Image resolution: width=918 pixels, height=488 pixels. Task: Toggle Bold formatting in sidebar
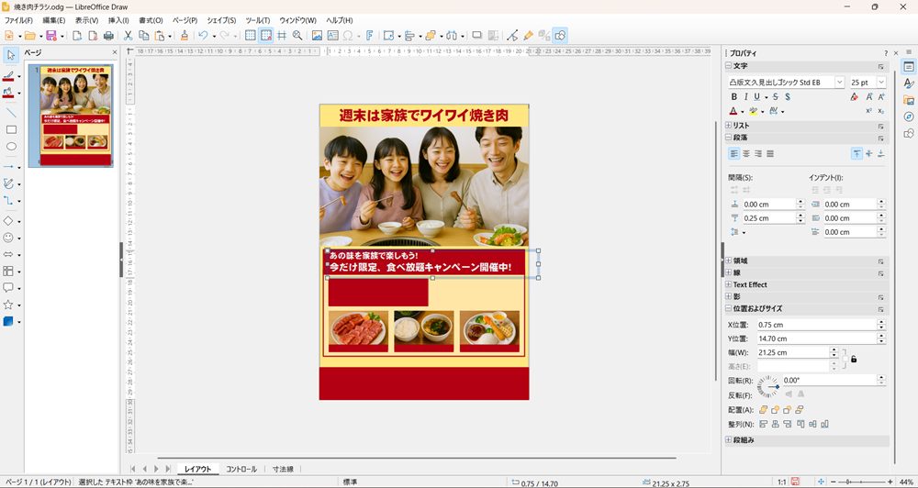(733, 97)
